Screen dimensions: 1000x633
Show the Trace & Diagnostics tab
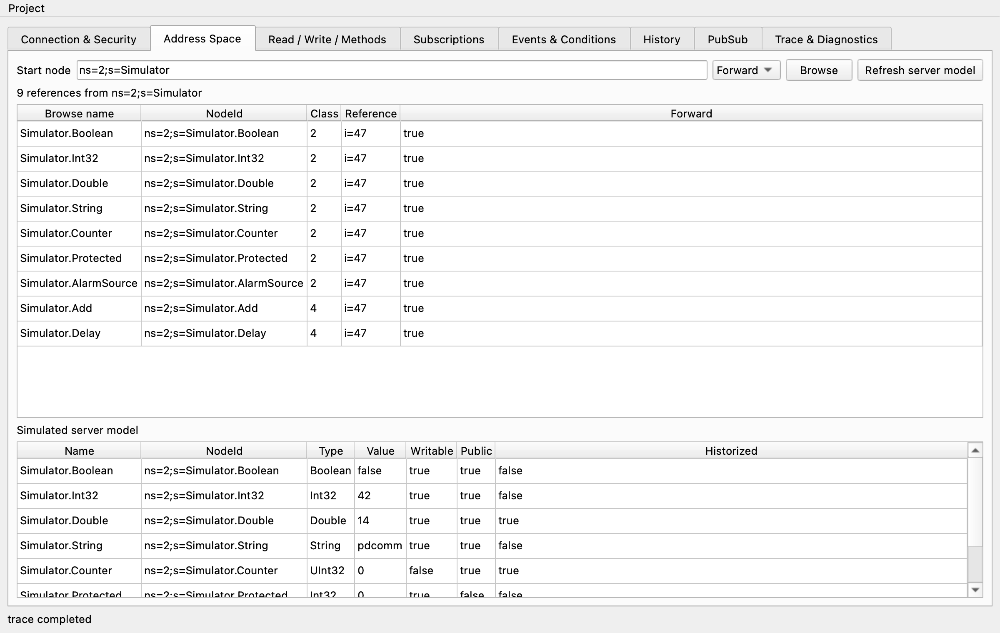[826, 39]
